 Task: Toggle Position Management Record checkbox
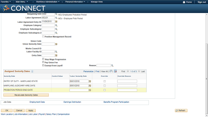(43, 36)
